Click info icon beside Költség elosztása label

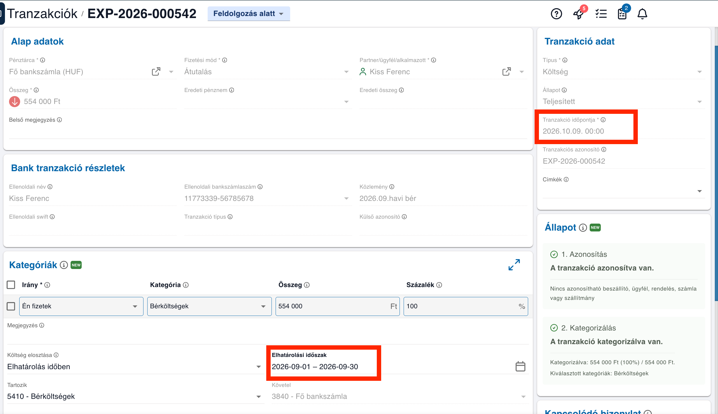tap(56, 355)
